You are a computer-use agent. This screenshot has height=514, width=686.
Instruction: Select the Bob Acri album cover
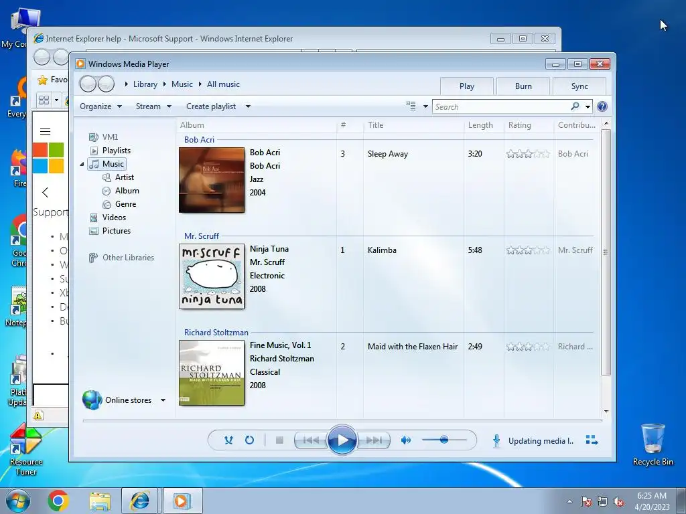(212, 180)
